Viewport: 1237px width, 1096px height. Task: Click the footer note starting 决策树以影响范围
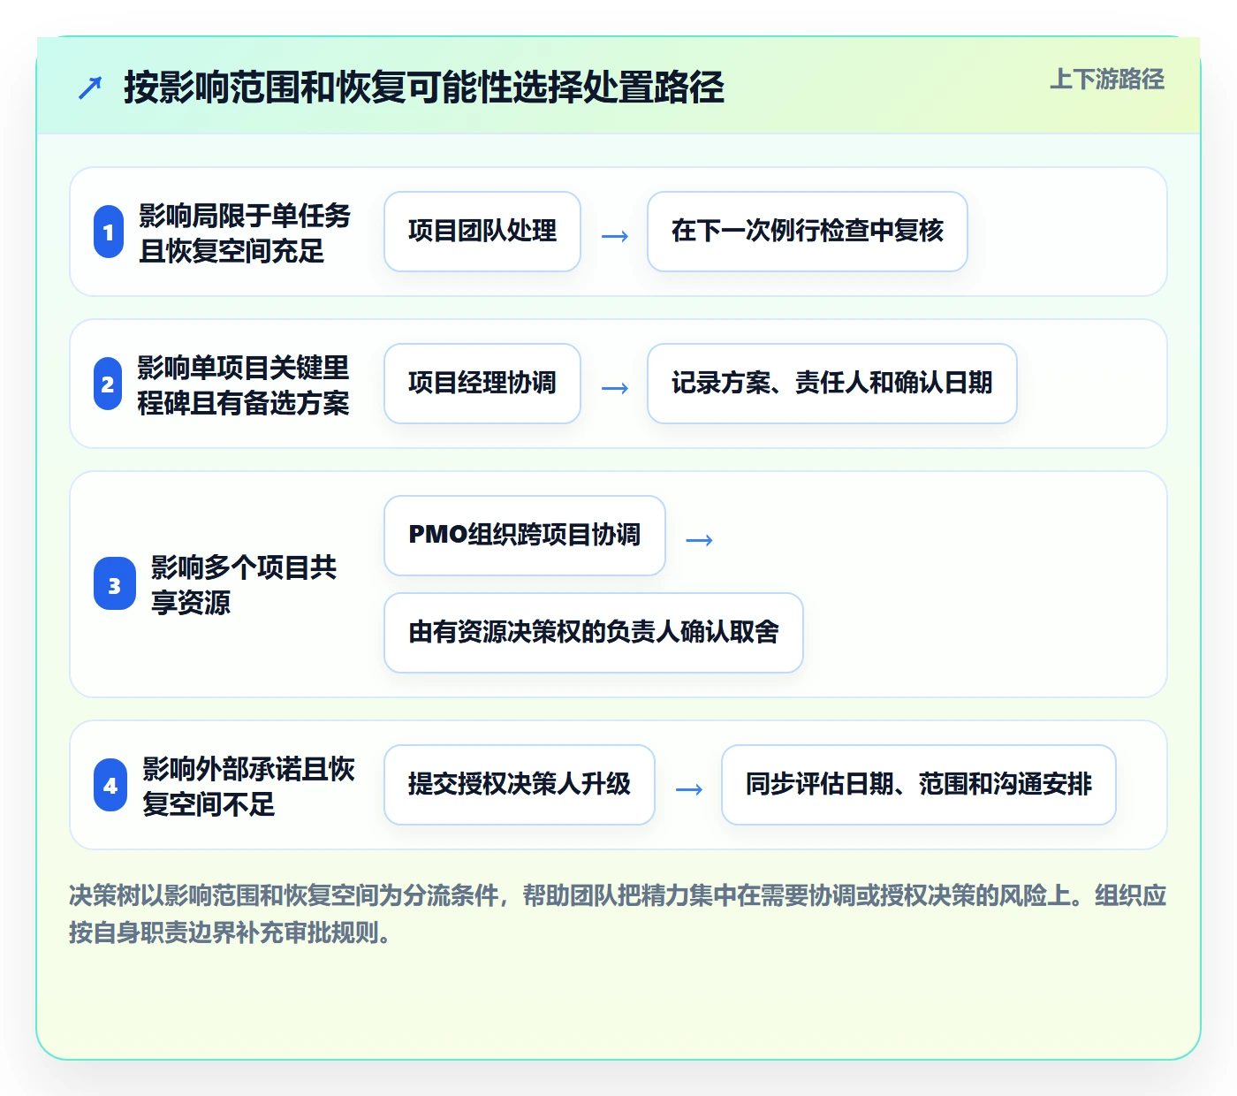click(x=618, y=914)
